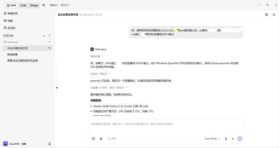
Task: Open the list settings icon at header right
Action: (274, 15)
